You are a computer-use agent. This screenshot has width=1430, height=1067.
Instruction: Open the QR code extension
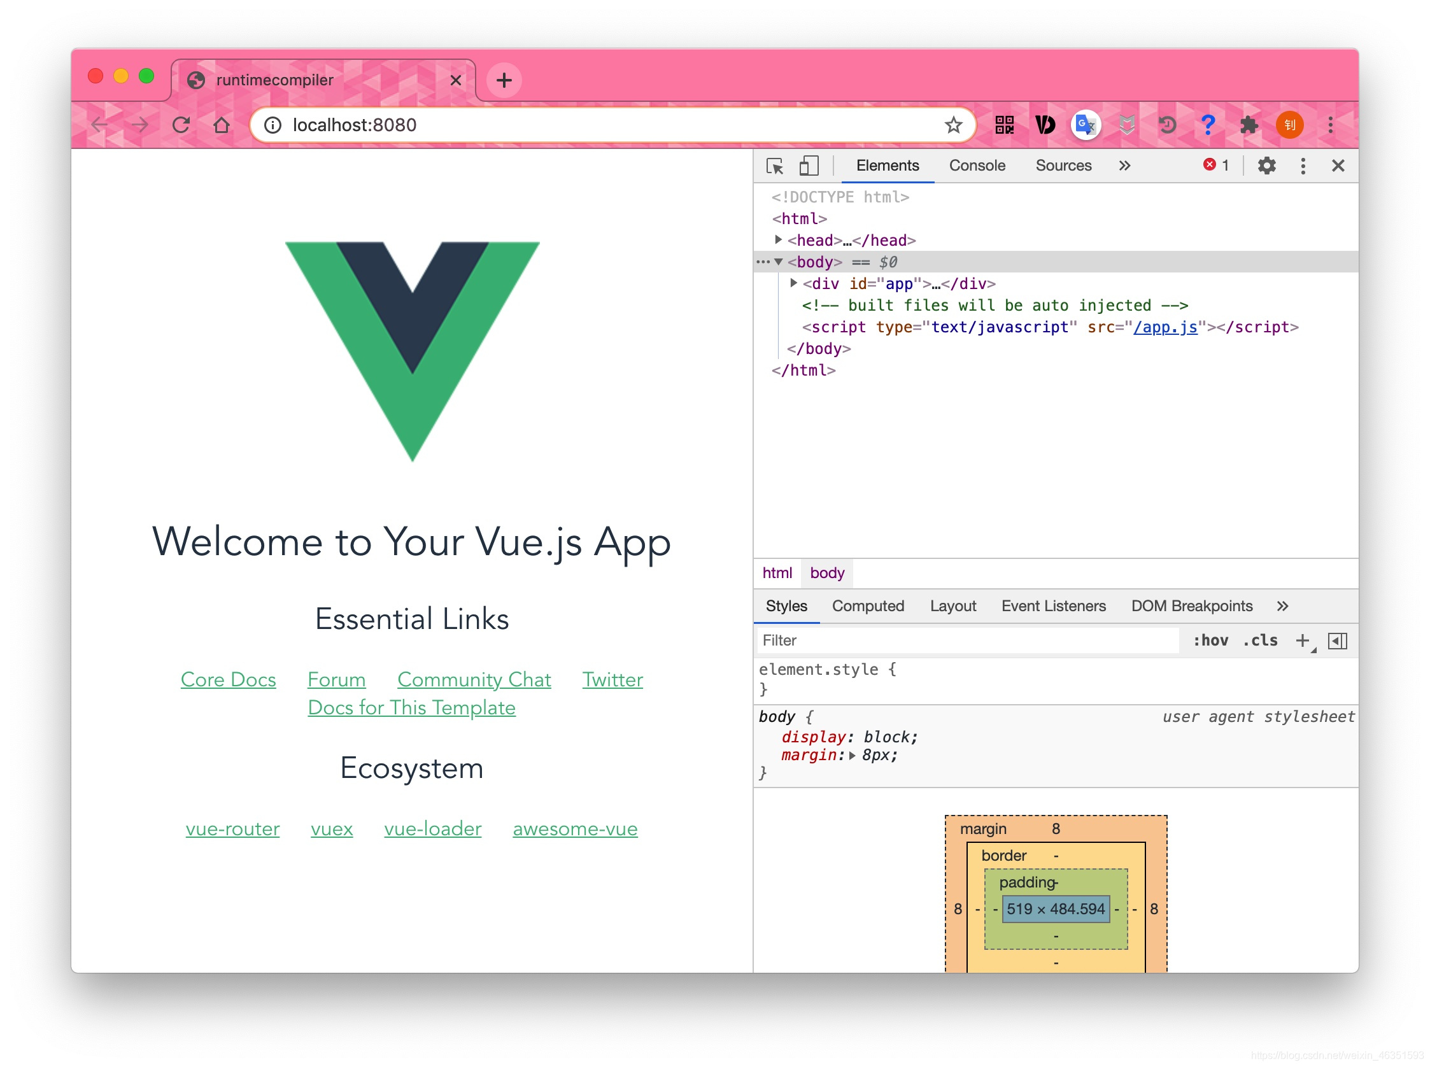1003,125
